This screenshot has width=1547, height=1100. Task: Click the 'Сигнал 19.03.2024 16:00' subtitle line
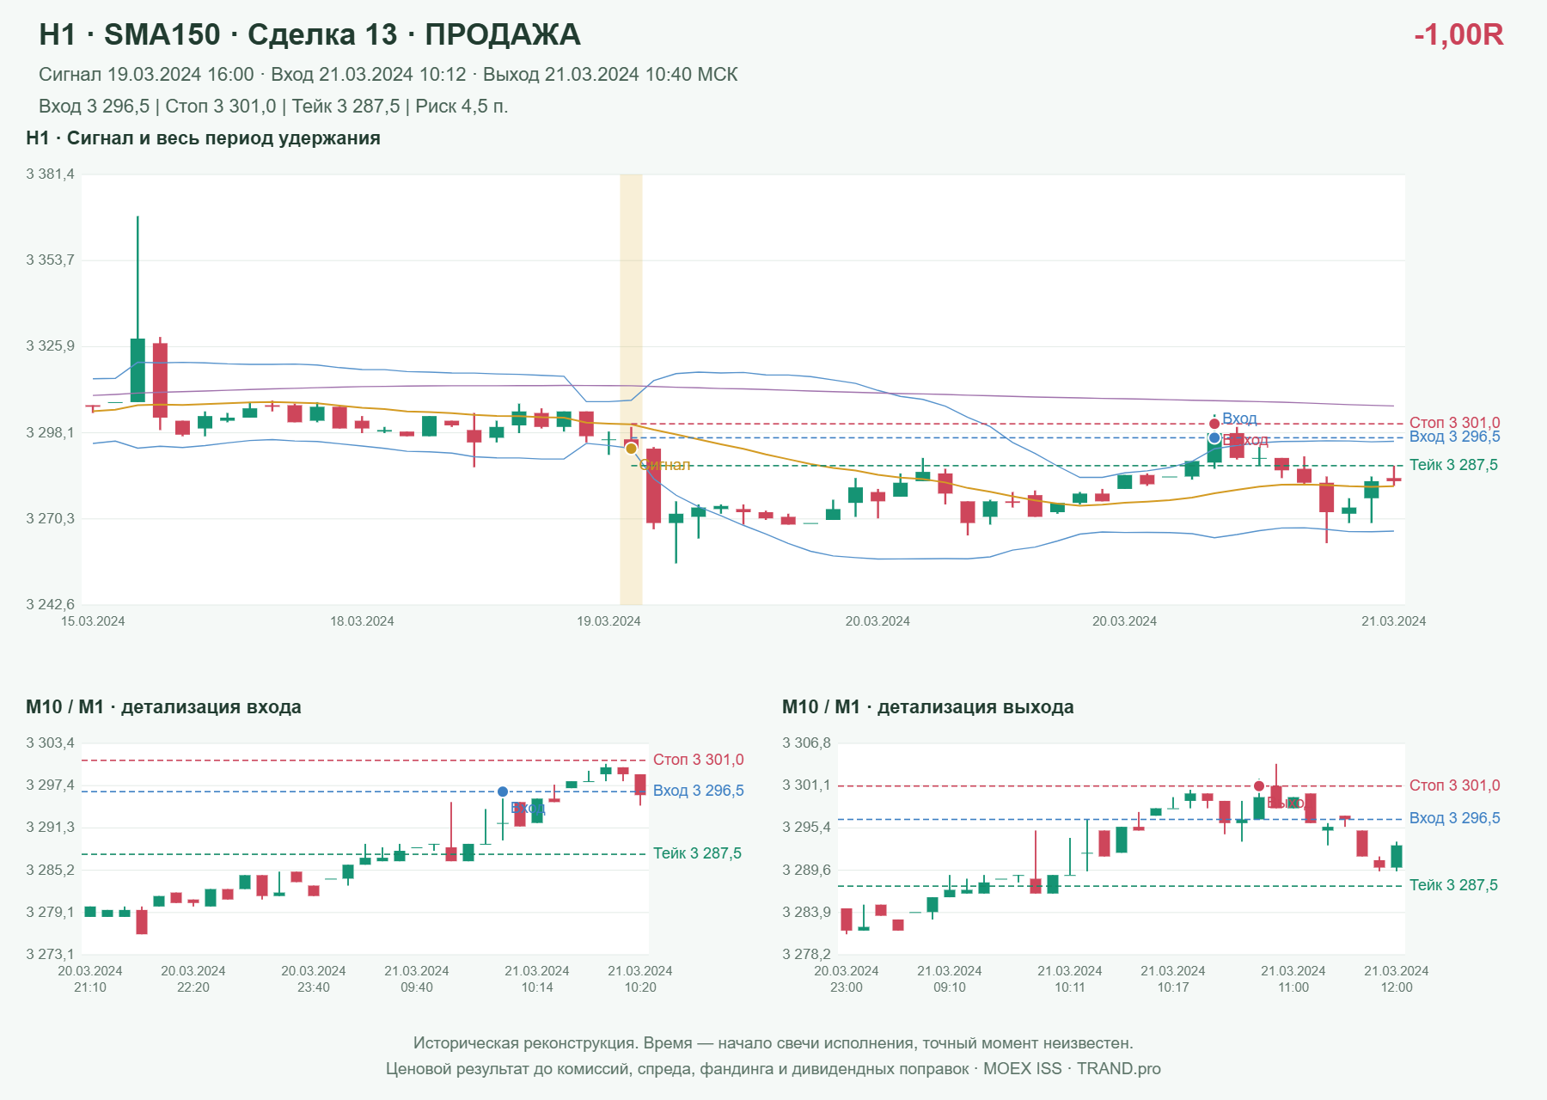coord(388,75)
